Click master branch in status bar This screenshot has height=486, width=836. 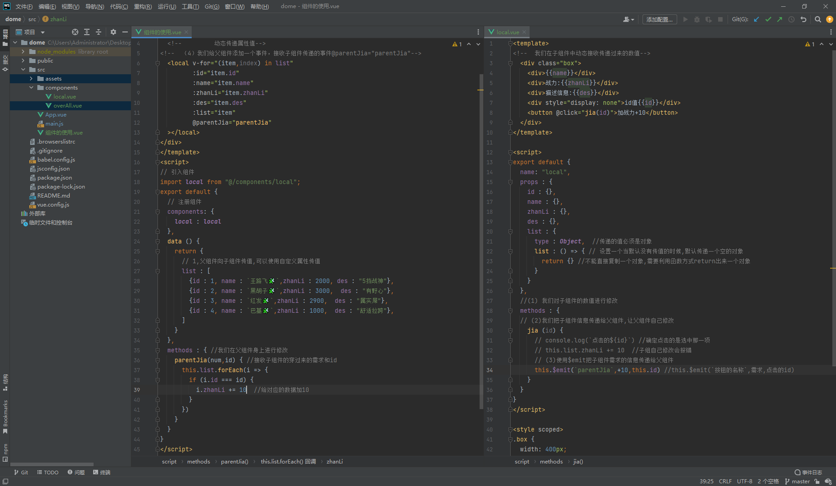797,481
